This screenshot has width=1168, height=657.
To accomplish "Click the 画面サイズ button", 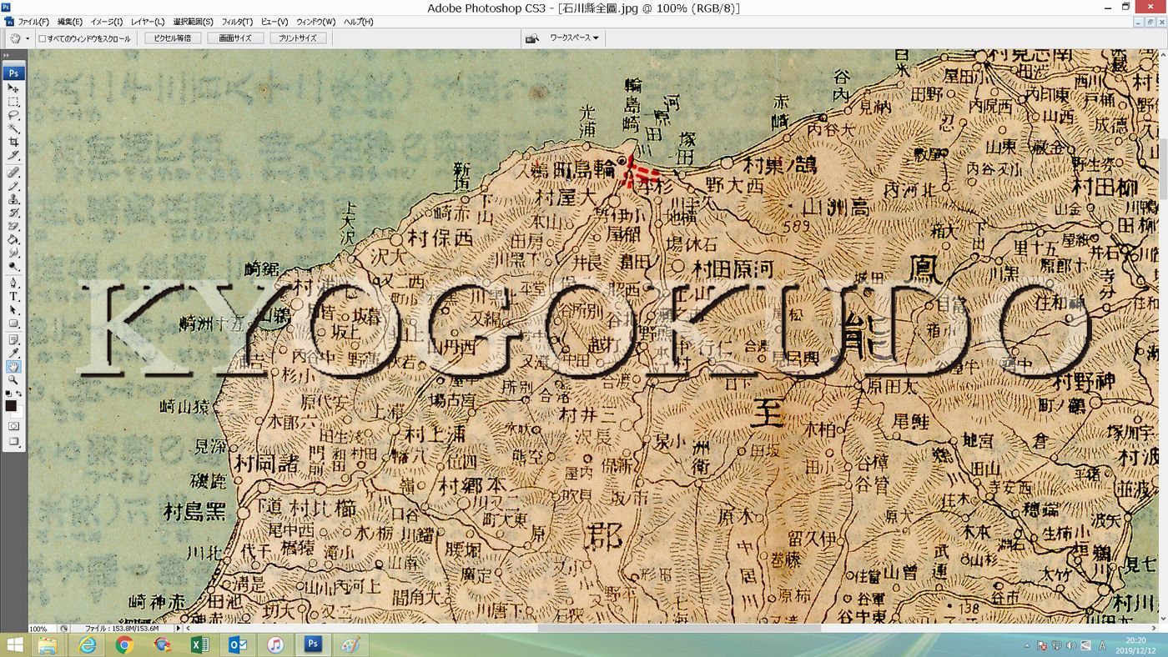I will pyautogui.click(x=235, y=38).
